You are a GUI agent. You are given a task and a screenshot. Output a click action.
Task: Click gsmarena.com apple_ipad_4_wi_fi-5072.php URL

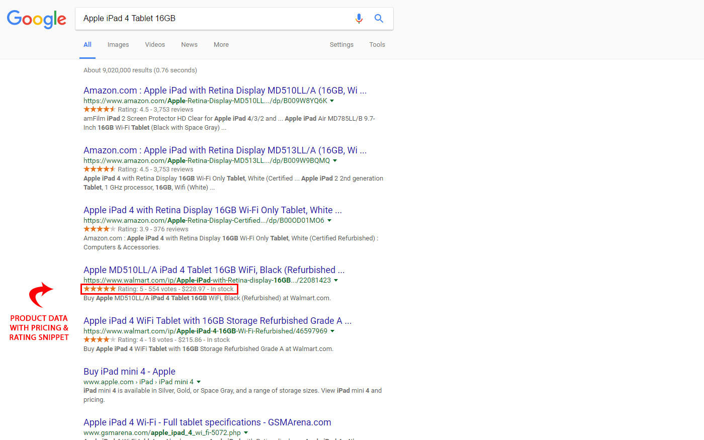coord(162,433)
